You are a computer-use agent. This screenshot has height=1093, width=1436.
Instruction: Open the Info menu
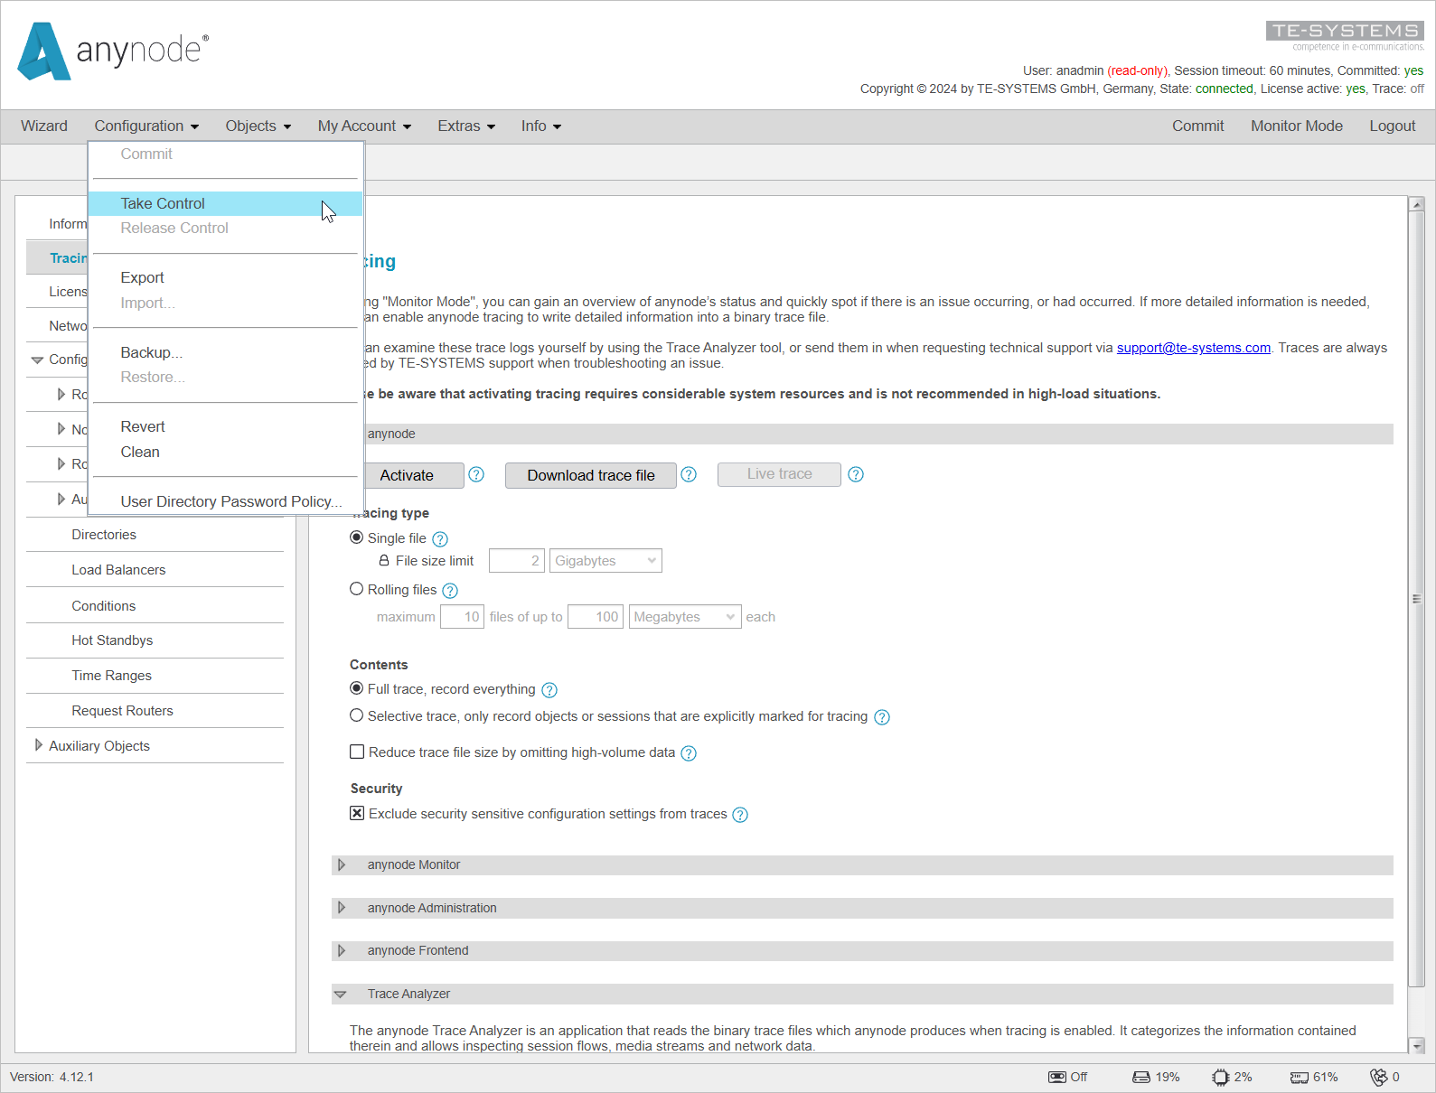coord(541,126)
